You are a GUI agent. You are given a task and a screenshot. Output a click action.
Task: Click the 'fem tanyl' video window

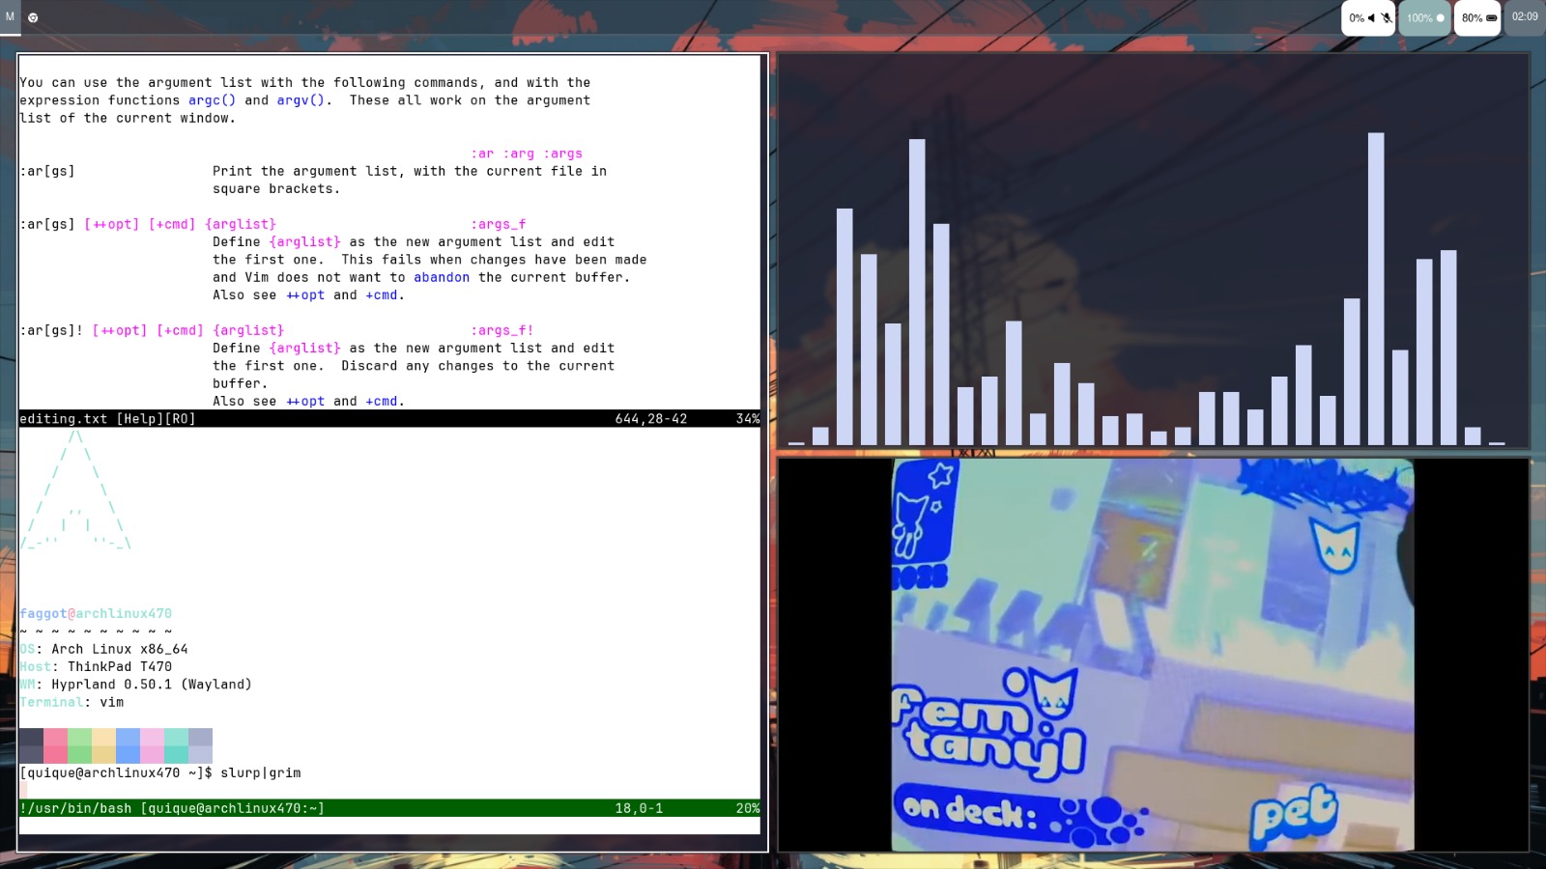pyautogui.click(x=1152, y=655)
